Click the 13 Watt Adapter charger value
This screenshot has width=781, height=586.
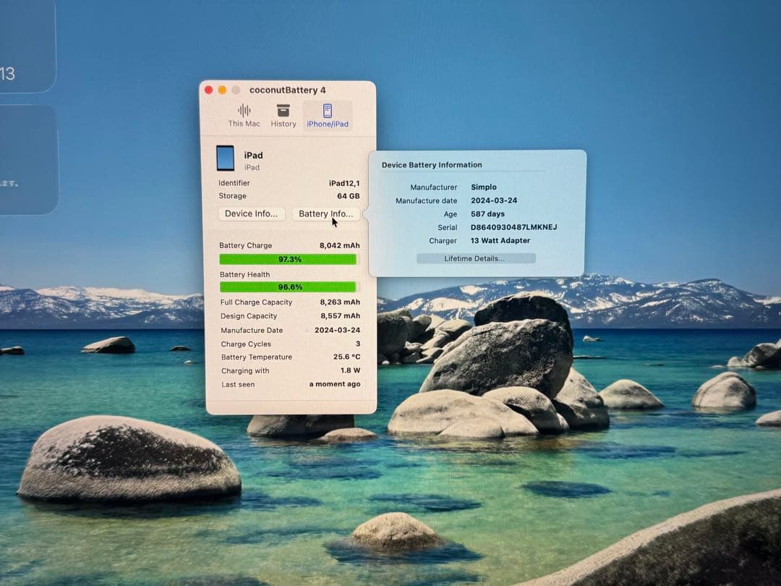[500, 241]
